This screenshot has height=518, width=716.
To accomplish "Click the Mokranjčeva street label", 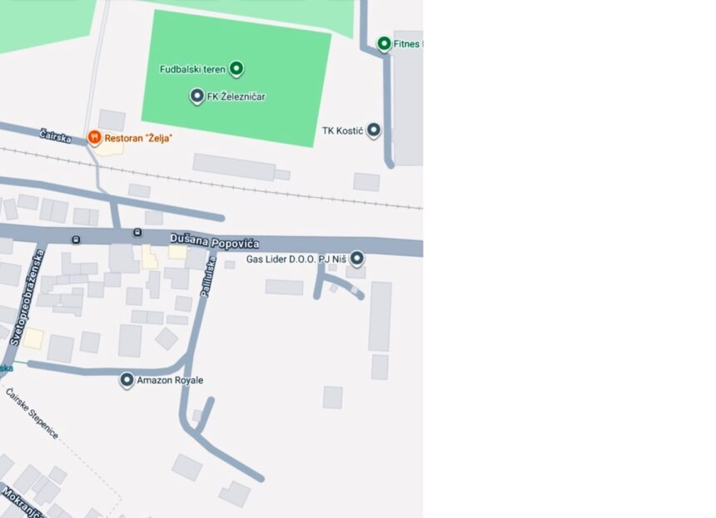I will point(22,502).
